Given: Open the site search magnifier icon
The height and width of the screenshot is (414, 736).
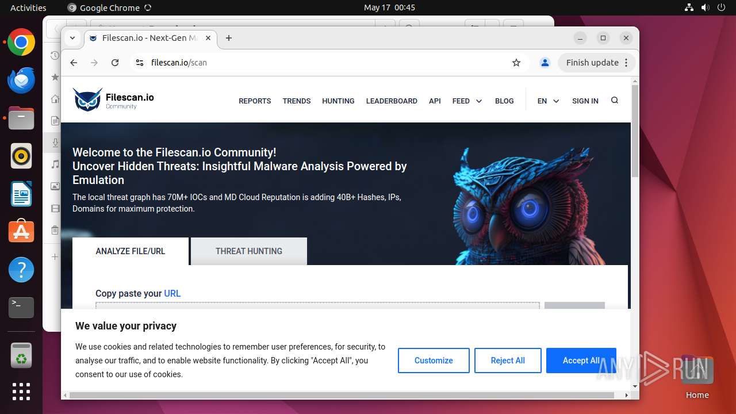Looking at the screenshot, I should coord(615,100).
